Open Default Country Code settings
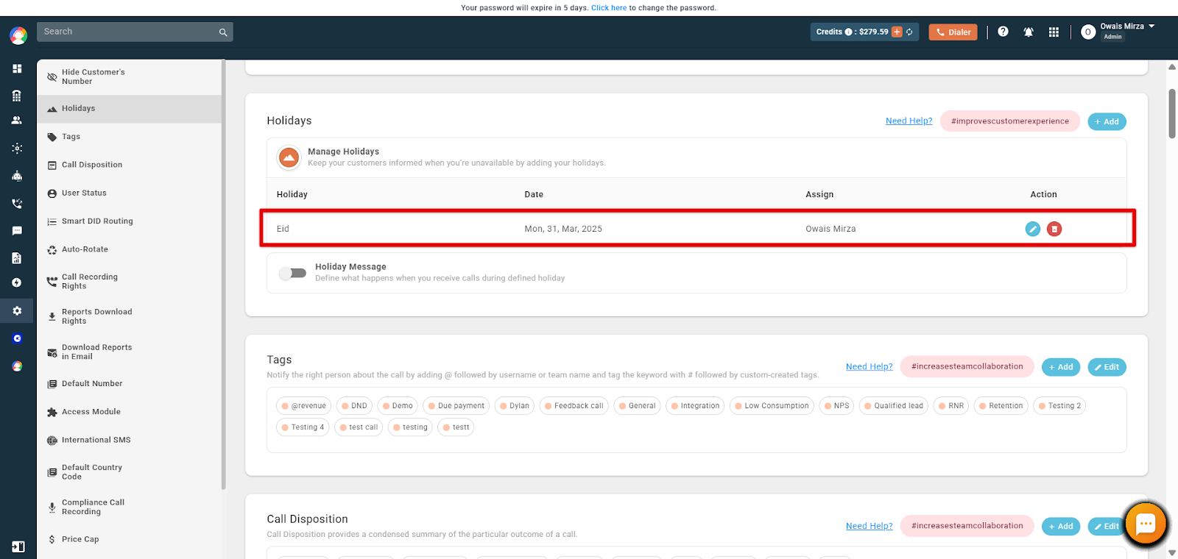The height and width of the screenshot is (559, 1178). [x=130, y=472]
